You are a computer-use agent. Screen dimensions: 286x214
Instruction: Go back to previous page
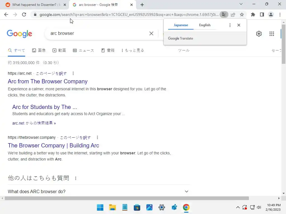[x=6, y=14]
